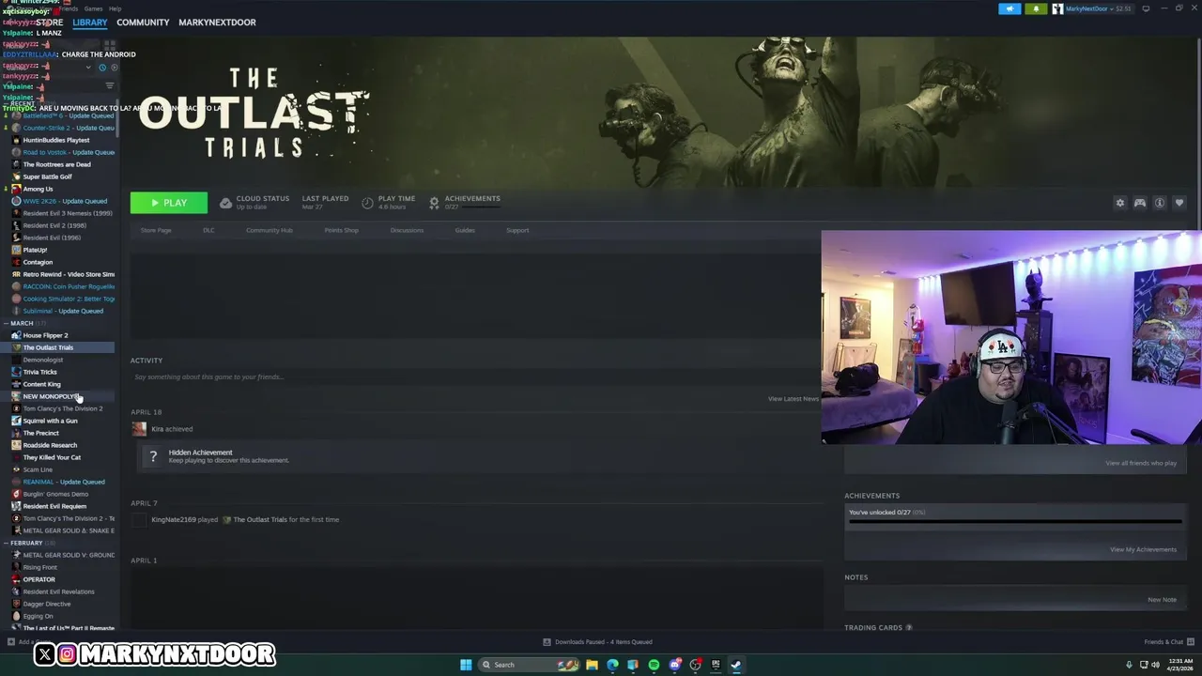The image size is (1202, 676).
Task: Click Downloads Paused status text
Action: point(604,642)
